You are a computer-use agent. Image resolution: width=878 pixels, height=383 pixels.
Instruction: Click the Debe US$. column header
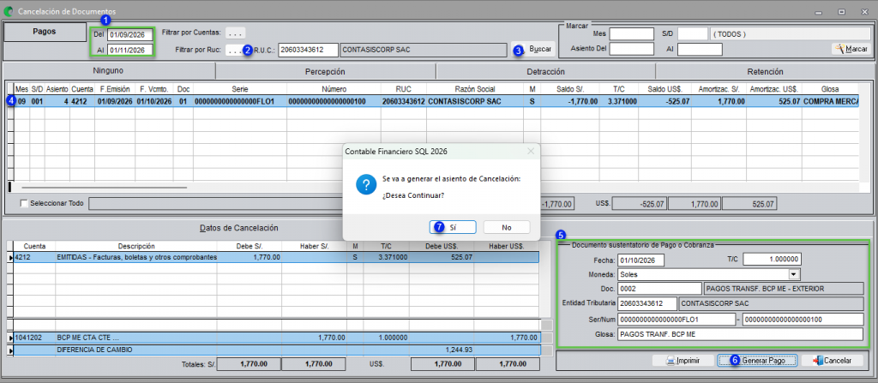click(x=442, y=246)
